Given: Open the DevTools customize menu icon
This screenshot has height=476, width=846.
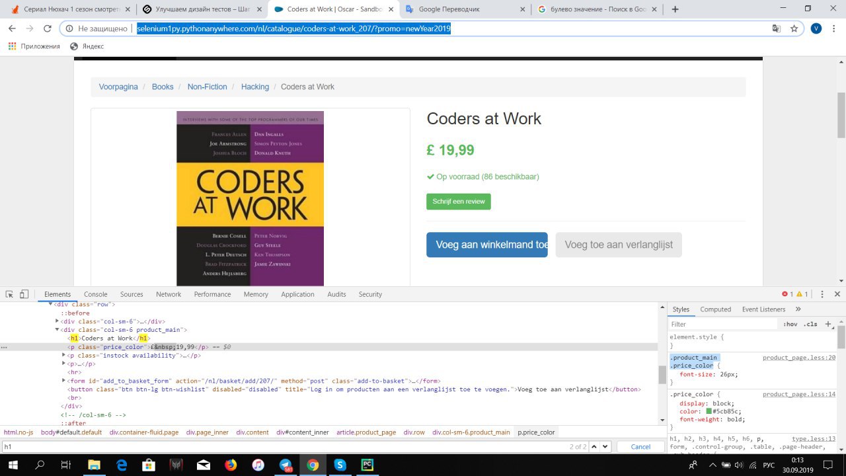Looking at the screenshot, I should (822, 294).
